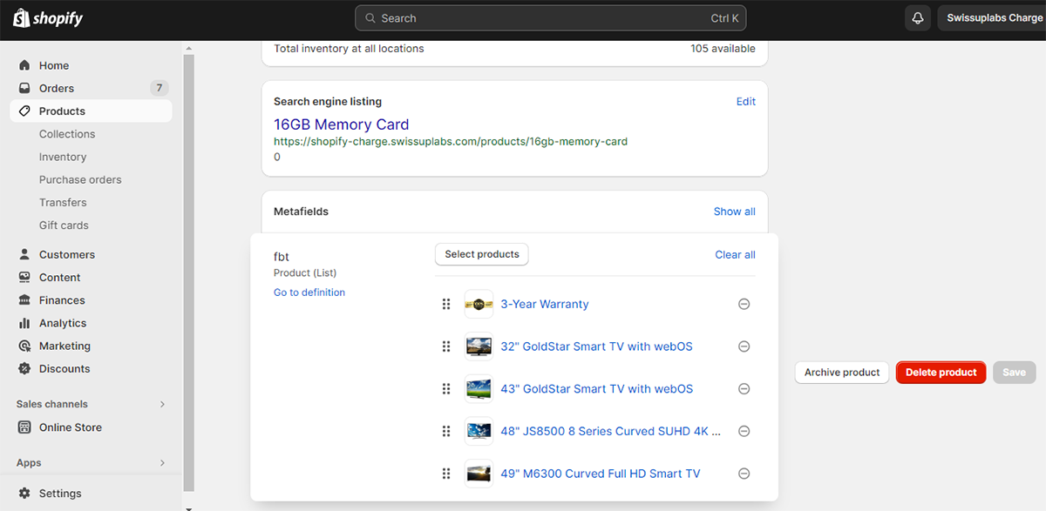Click Show all metafields link
Viewport: 1046px width, 511px height.
[735, 212]
